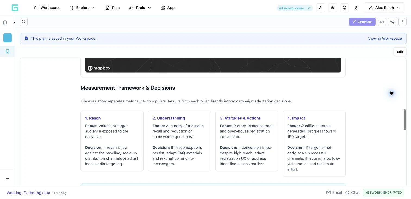Go to the Plan tab
This screenshot has width=411, height=199.
(x=113, y=8)
